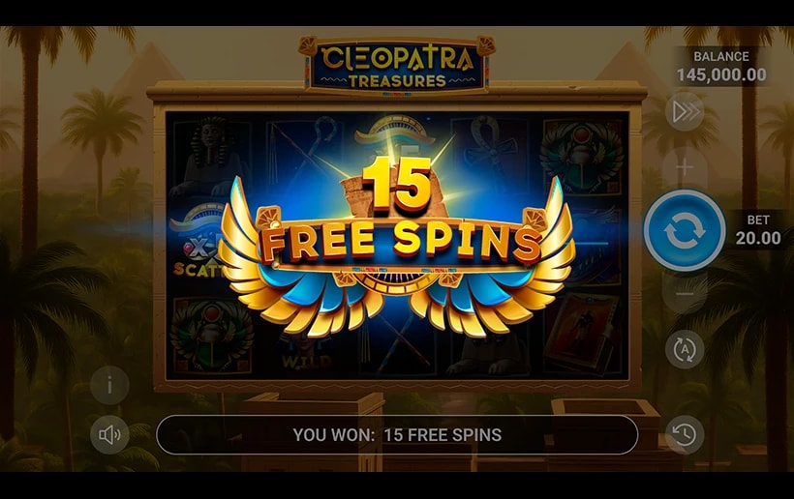Viewport: 794px width, 499px height.
Task: Click the top-right scarab symbol
Action: 581,157
